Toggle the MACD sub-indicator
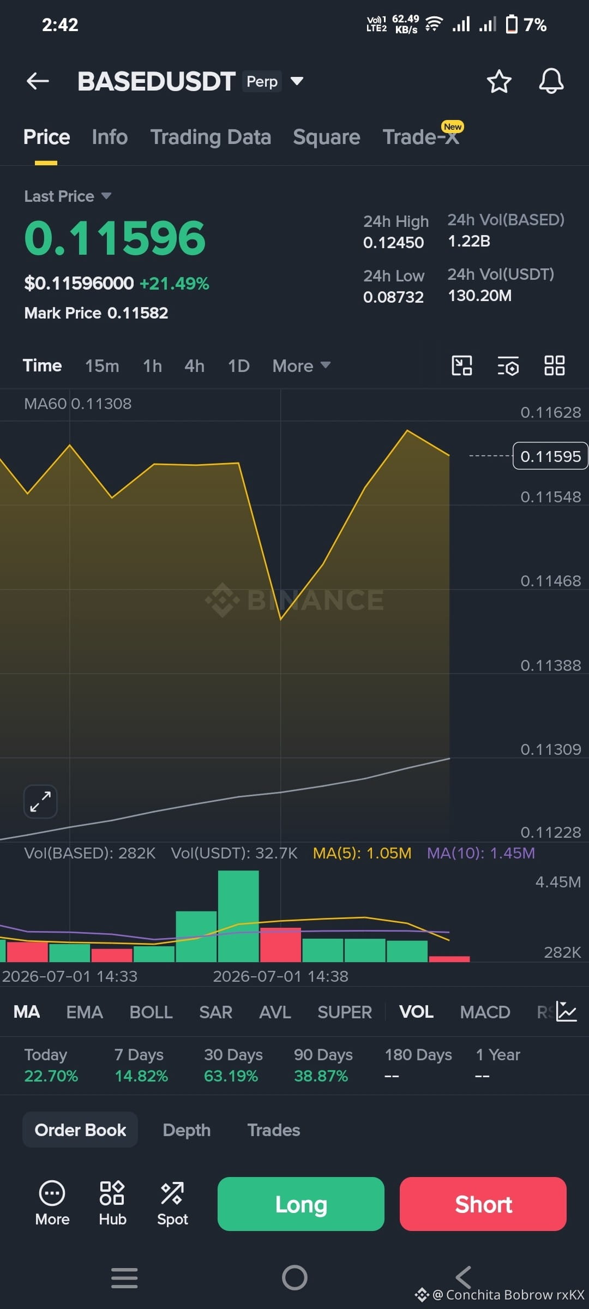589x1309 pixels. click(485, 1012)
